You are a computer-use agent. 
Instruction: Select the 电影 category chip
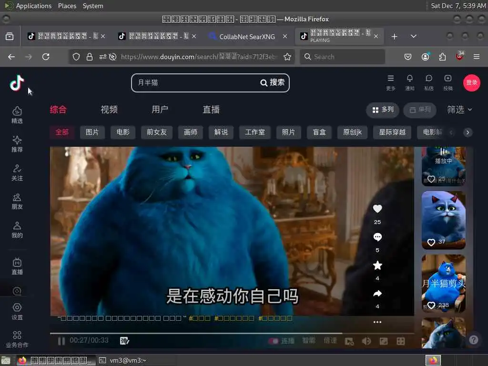(123, 132)
